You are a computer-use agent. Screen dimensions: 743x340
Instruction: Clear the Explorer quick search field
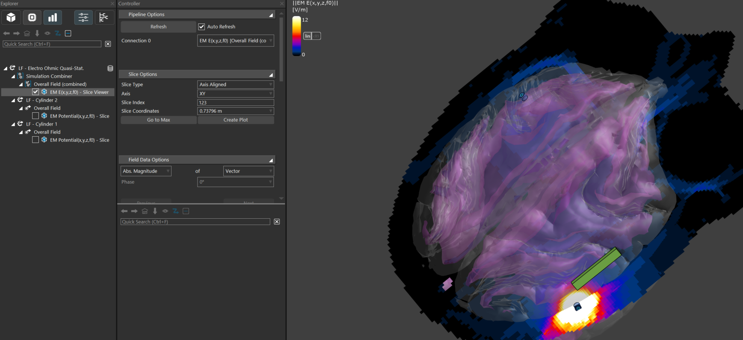click(x=108, y=44)
